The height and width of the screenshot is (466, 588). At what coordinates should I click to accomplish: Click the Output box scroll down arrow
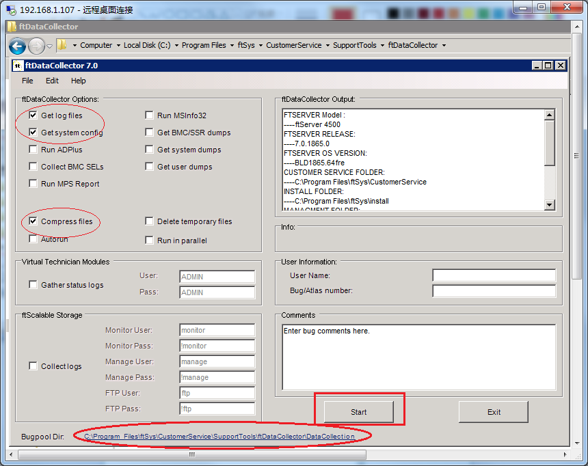point(550,205)
